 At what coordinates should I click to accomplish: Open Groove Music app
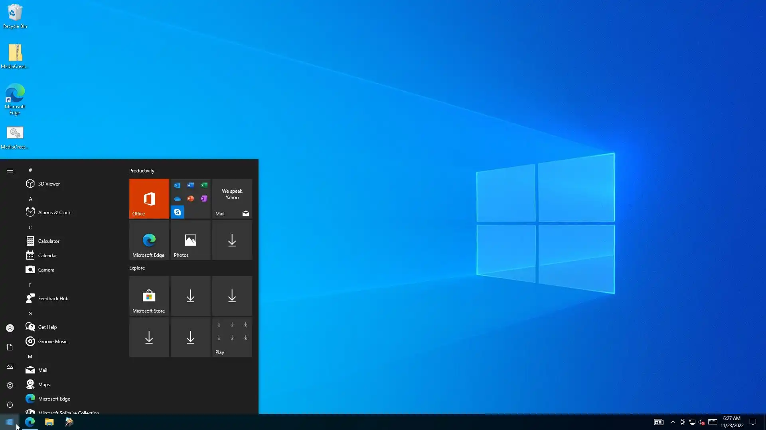click(53, 341)
